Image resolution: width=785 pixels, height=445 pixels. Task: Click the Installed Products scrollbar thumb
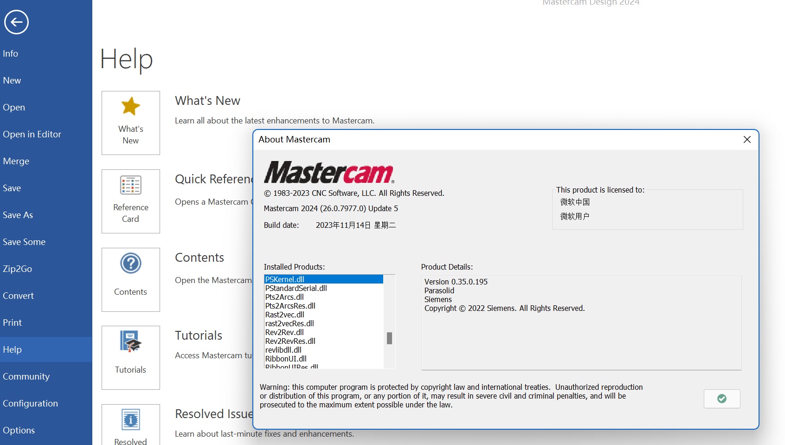pos(390,338)
